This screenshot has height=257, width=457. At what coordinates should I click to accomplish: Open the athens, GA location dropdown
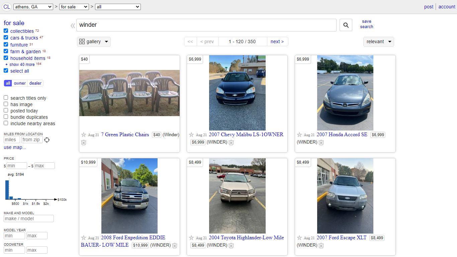click(33, 7)
